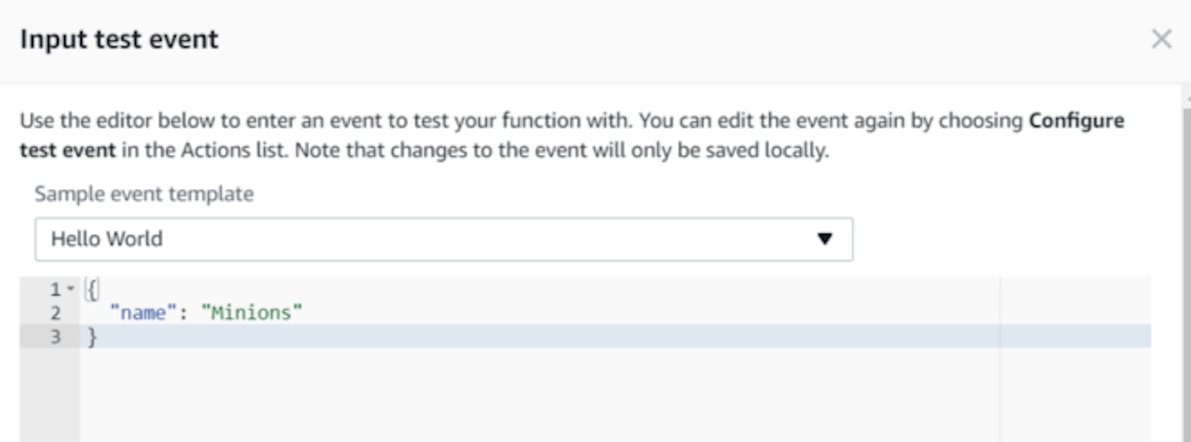Click the scrollbar up arrow at the top right
1191x442 pixels.
pos(1187,99)
